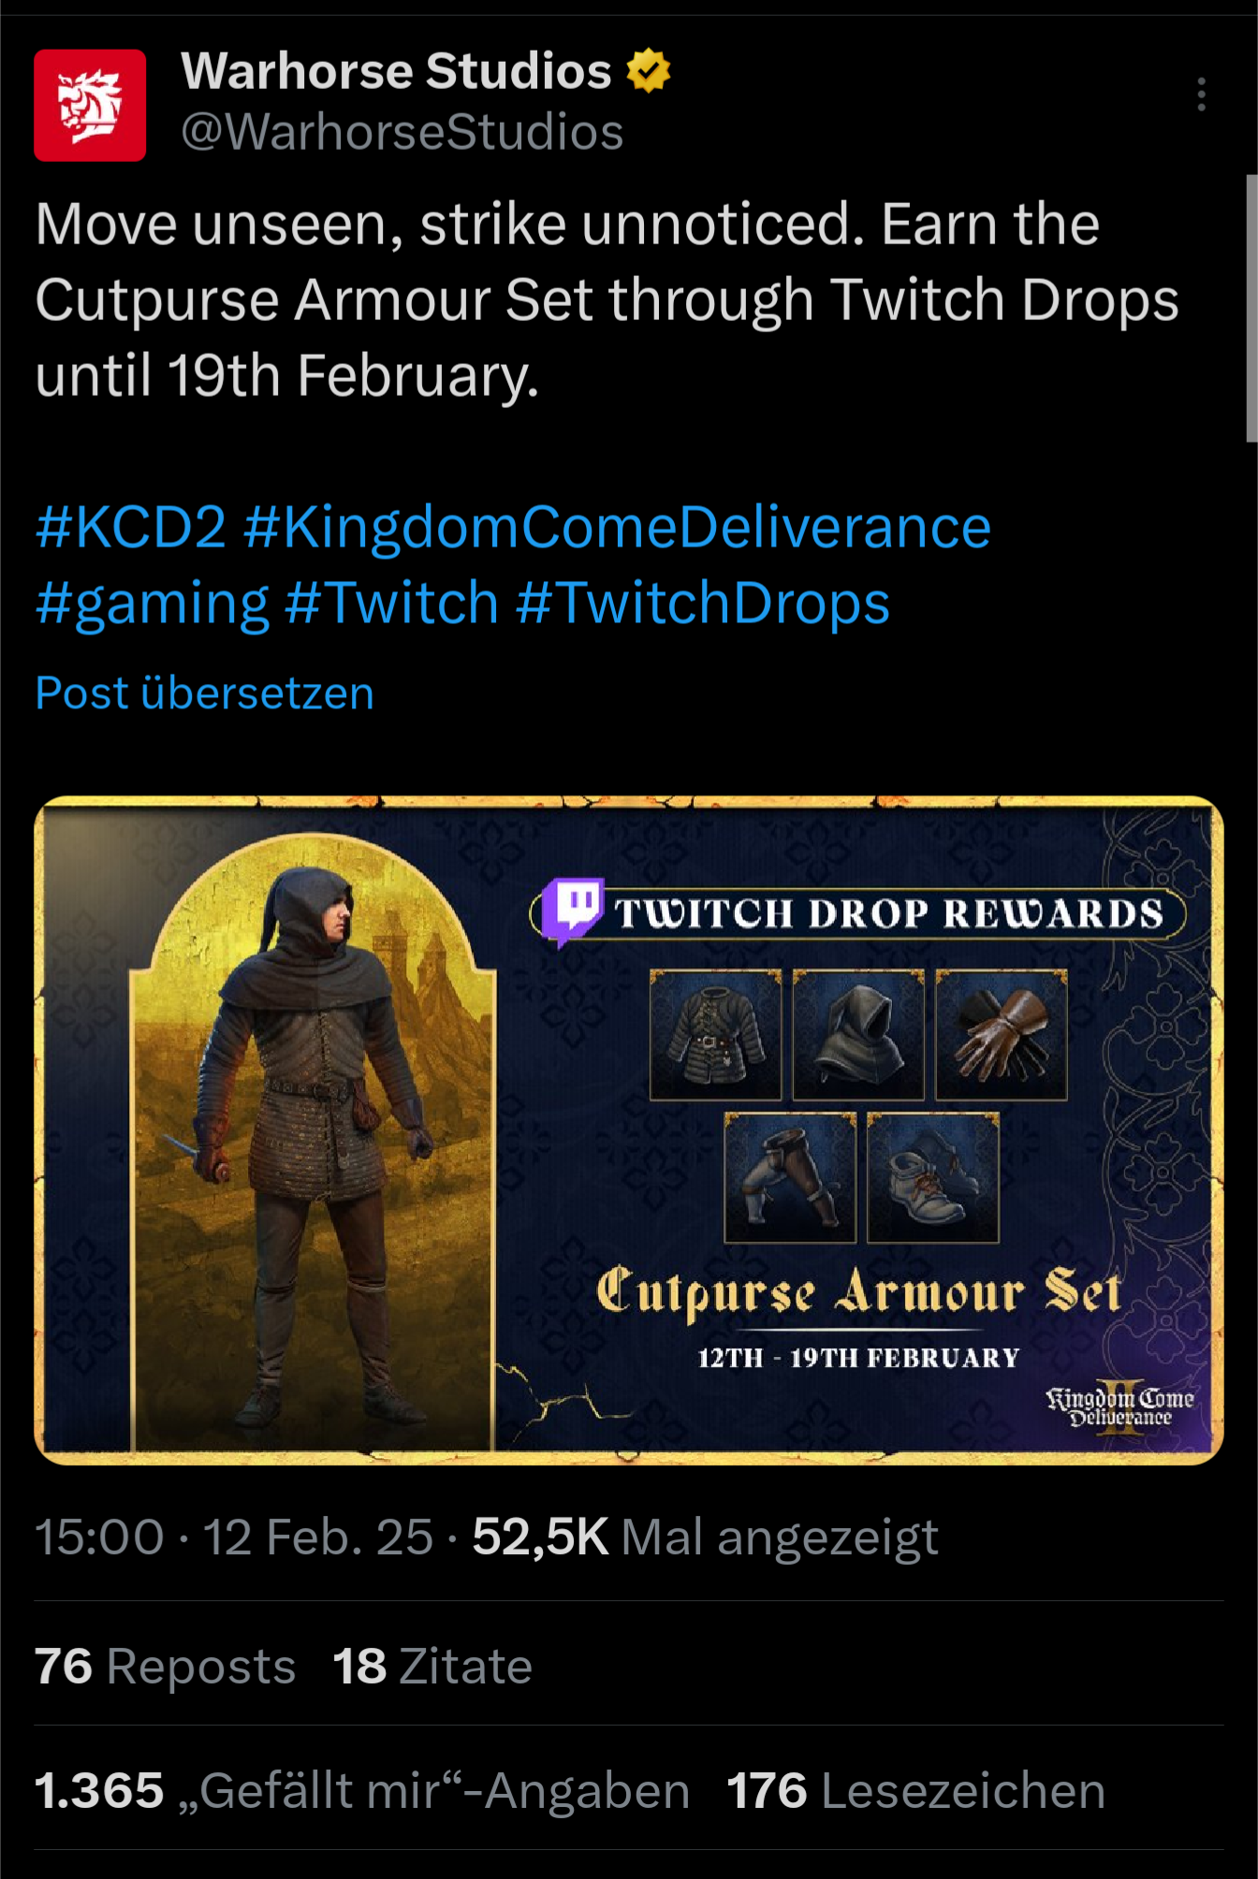Image resolution: width=1258 pixels, height=1879 pixels.
Task: Open the @WarhorseStudios handle
Action: click(x=402, y=132)
